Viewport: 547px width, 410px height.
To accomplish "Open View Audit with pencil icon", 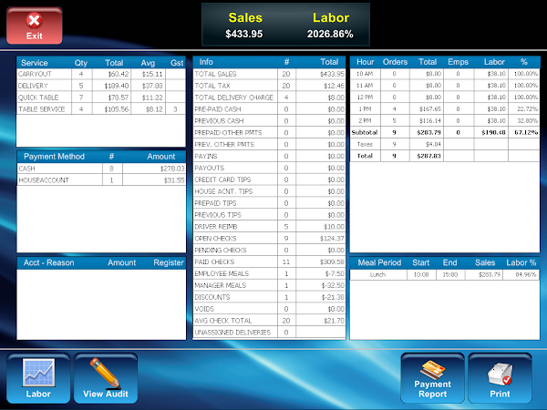I will click(x=106, y=378).
